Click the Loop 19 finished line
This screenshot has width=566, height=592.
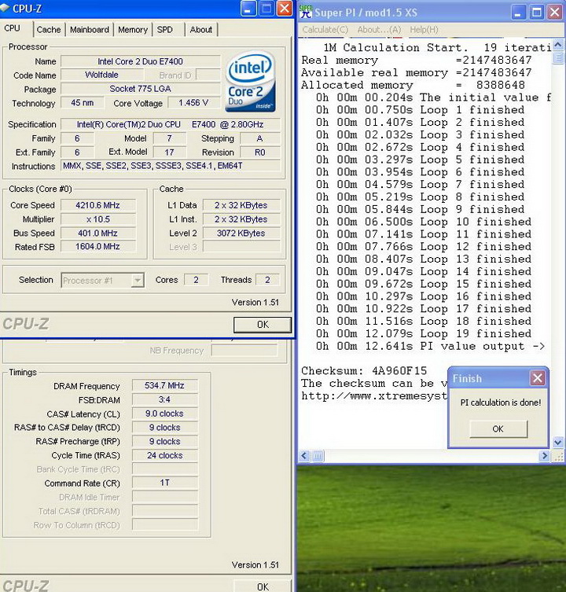pos(424,334)
